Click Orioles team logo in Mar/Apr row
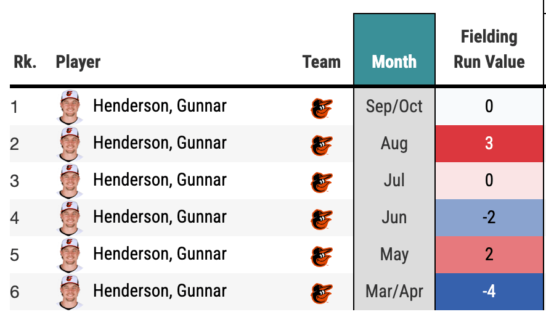Image resolution: width=546 pixels, height=317 pixels. point(321,293)
